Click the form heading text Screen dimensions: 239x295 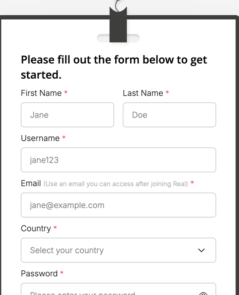114,67
